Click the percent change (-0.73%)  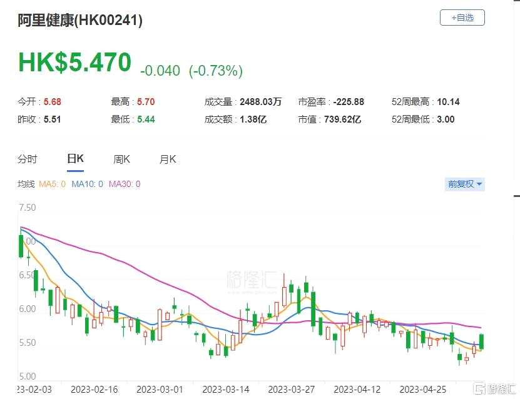(x=216, y=71)
